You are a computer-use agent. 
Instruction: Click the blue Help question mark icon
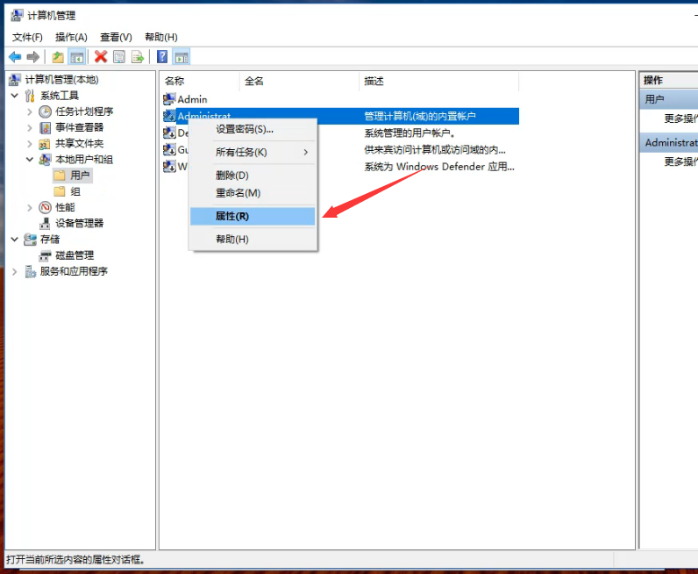pyautogui.click(x=162, y=56)
